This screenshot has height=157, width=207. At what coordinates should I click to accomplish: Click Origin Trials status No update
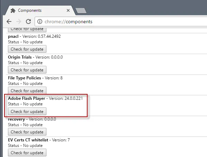[x=25, y=63]
